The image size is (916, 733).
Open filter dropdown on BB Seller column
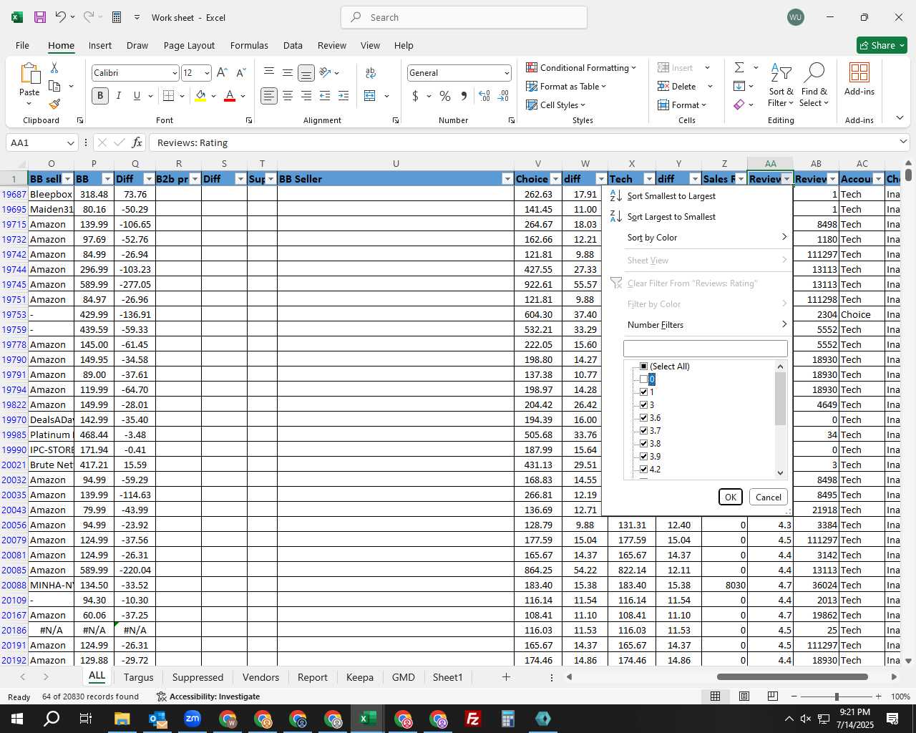(x=507, y=179)
